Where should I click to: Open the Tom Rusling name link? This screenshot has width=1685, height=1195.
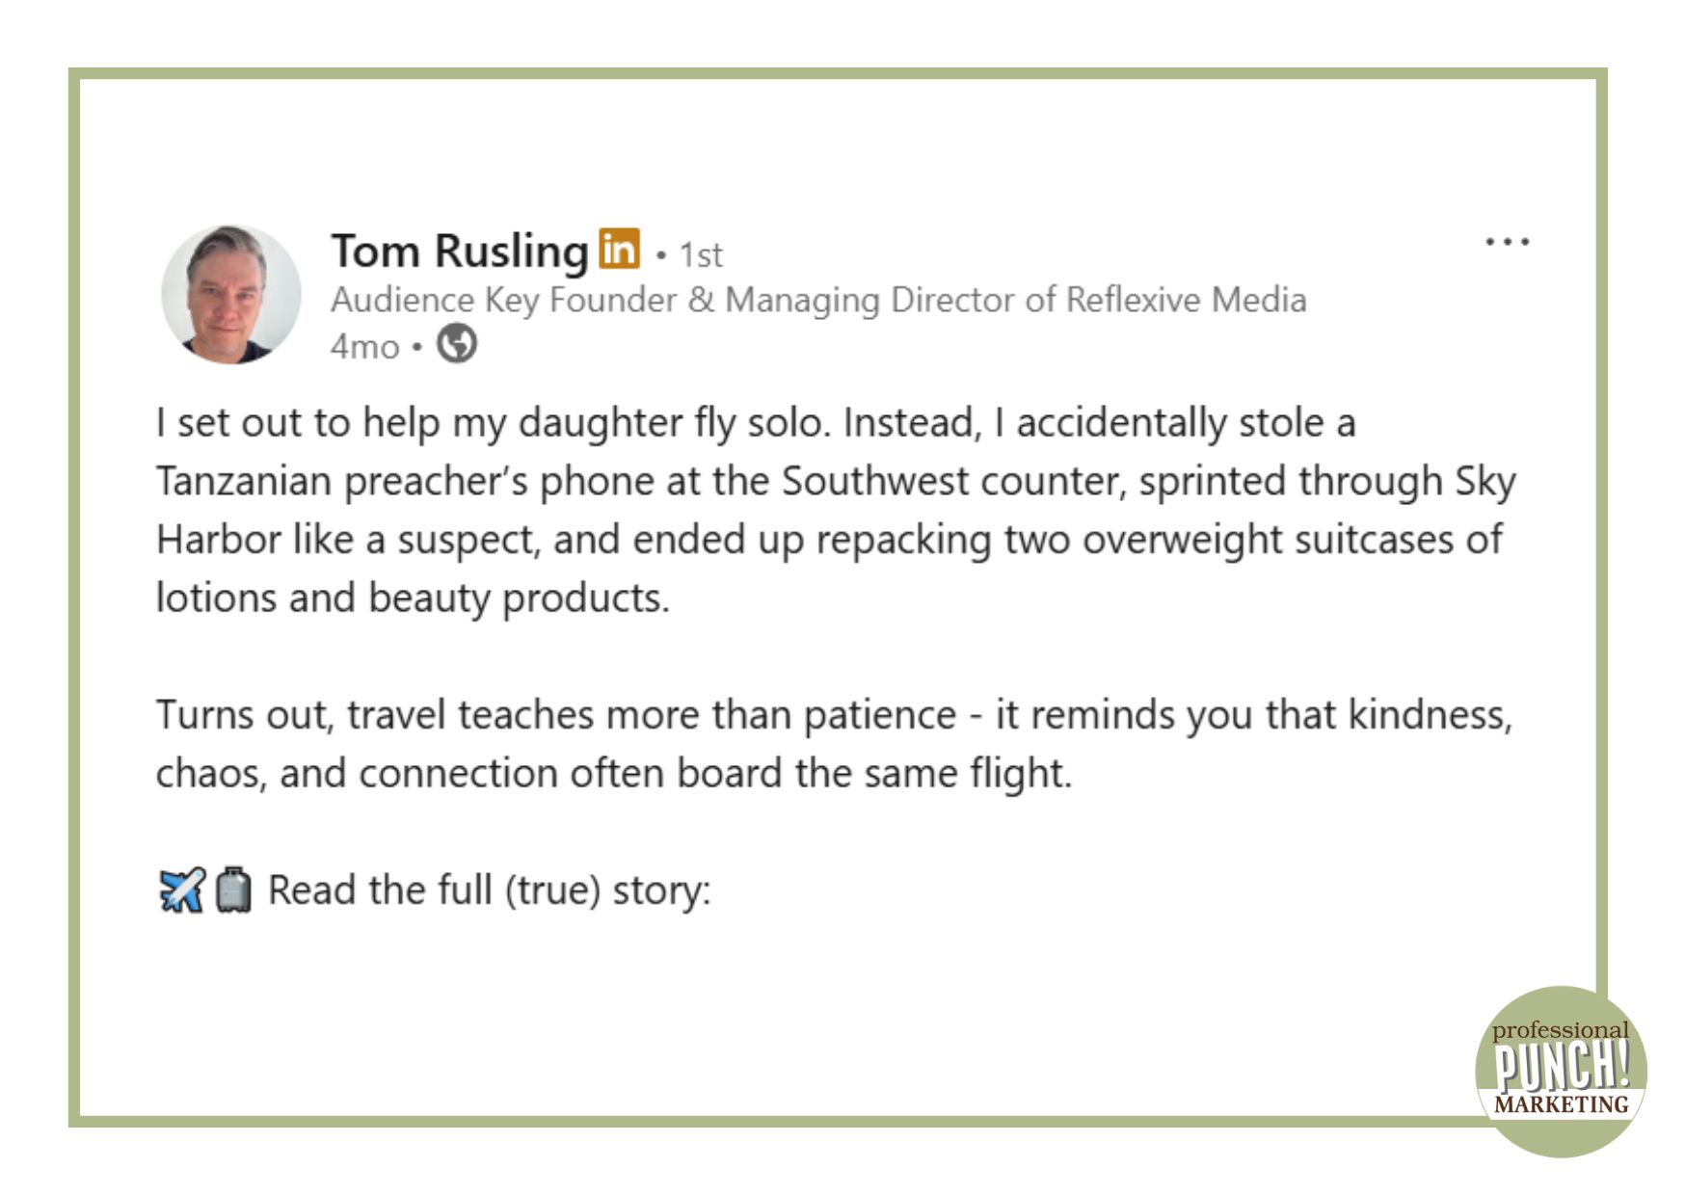460,251
